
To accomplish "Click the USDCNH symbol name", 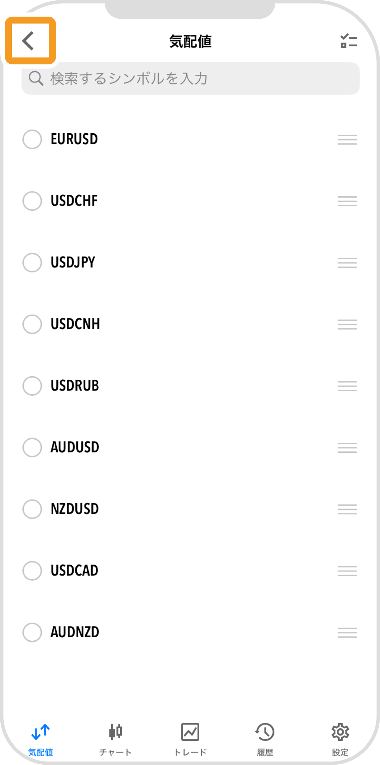I will (75, 324).
